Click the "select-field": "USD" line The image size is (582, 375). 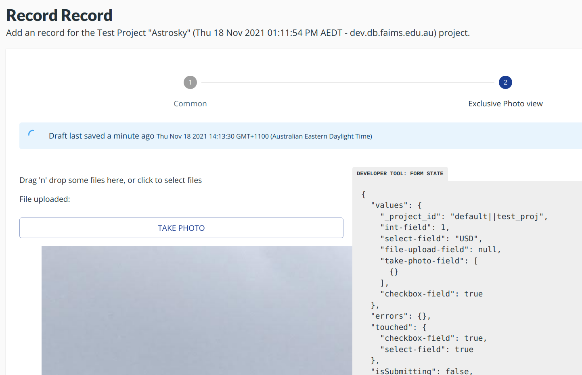click(x=431, y=238)
